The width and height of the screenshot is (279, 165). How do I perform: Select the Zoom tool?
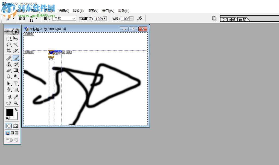point(16,103)
